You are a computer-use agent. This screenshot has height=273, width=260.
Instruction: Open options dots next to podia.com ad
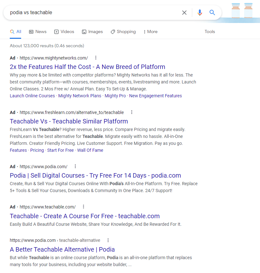point(75,166)
